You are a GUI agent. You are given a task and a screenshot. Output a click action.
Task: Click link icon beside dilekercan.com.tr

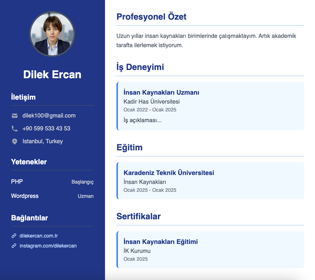click(14, 236)
